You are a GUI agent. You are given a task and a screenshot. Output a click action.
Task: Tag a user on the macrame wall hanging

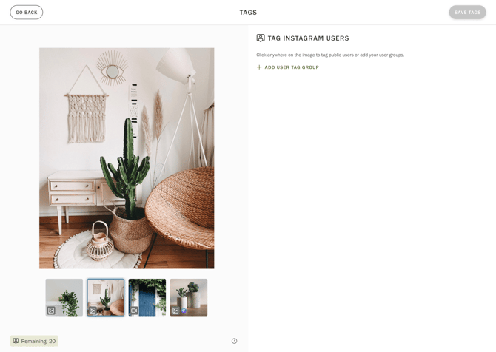click(86, 117)
